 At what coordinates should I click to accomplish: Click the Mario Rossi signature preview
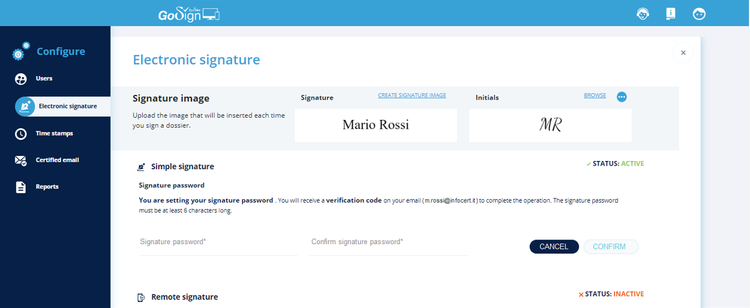[376, 125]
